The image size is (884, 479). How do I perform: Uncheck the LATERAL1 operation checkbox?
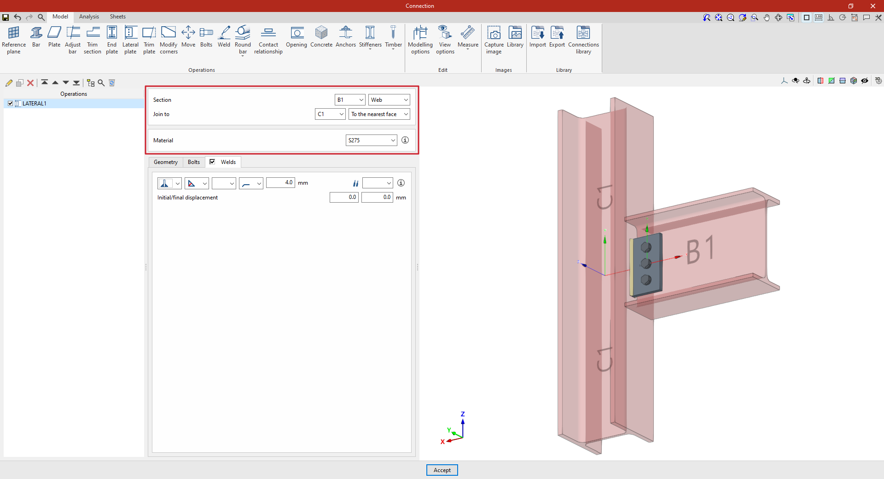coord(11,104)
